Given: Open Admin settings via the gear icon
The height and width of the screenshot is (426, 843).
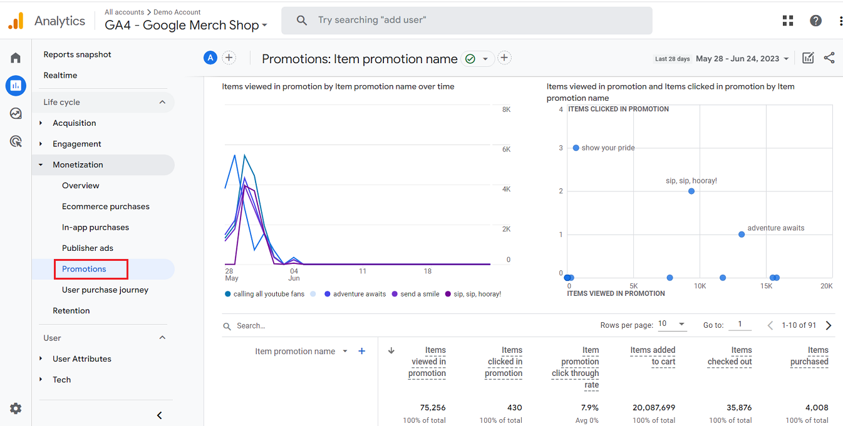Looking at the screenshot, I should pyautogui.click(x=15, y=408).
